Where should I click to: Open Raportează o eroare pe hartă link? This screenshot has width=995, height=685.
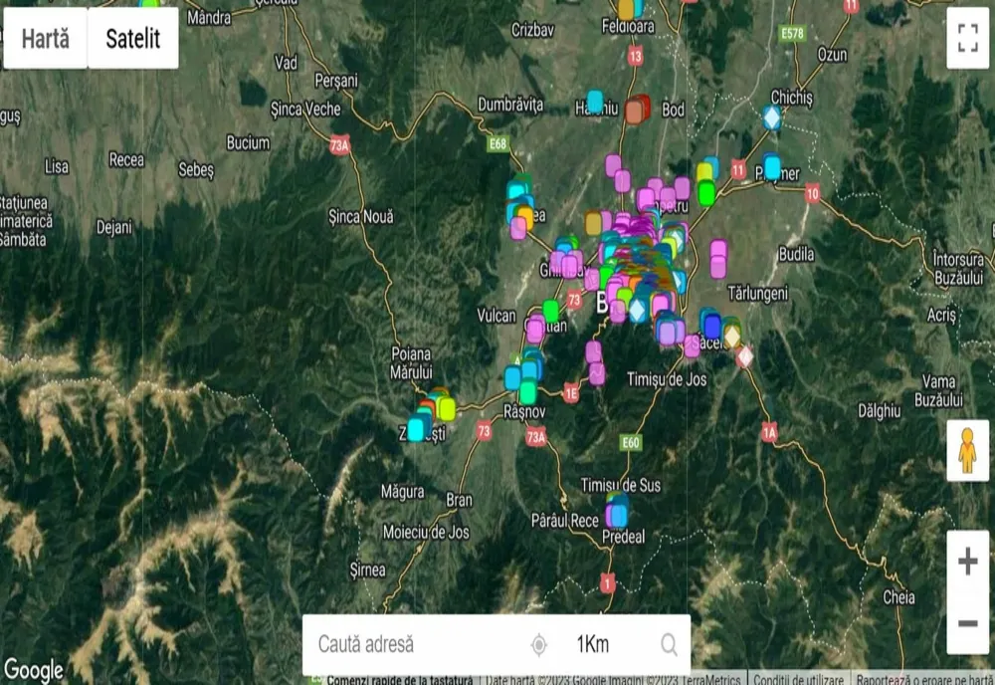coord(924,679)
